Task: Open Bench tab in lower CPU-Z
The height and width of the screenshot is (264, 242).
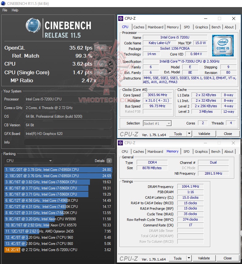Action: [216, 152]
